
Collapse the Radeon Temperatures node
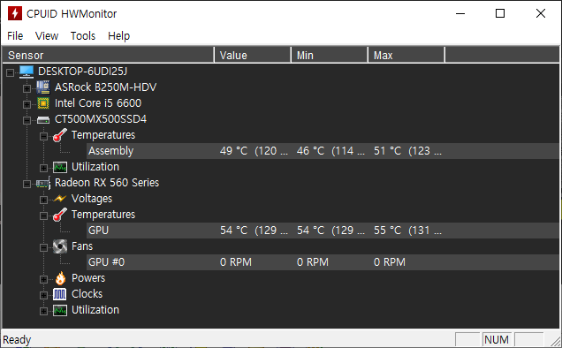tap(43, 216)
